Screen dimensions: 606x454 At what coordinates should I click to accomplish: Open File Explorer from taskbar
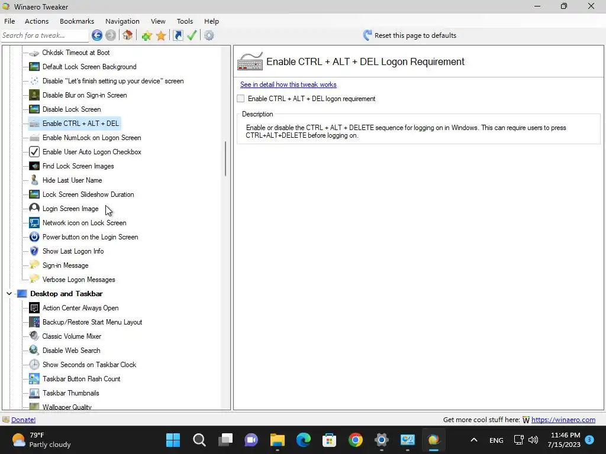(278, 440)
